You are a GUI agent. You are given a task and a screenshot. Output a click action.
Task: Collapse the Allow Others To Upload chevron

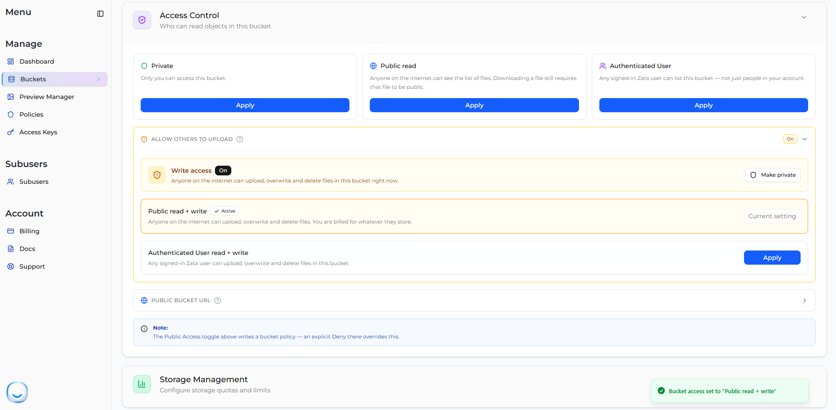(x=805, y=139)
